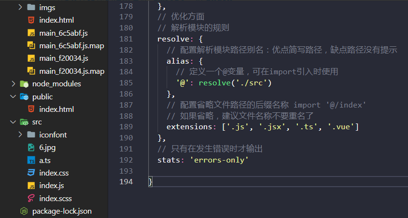Click the HTML5 icon of index.html under public

coord(31,109)
